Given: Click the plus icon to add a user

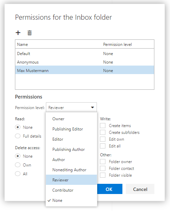Looking at the screenshot, I should [18, 33].
